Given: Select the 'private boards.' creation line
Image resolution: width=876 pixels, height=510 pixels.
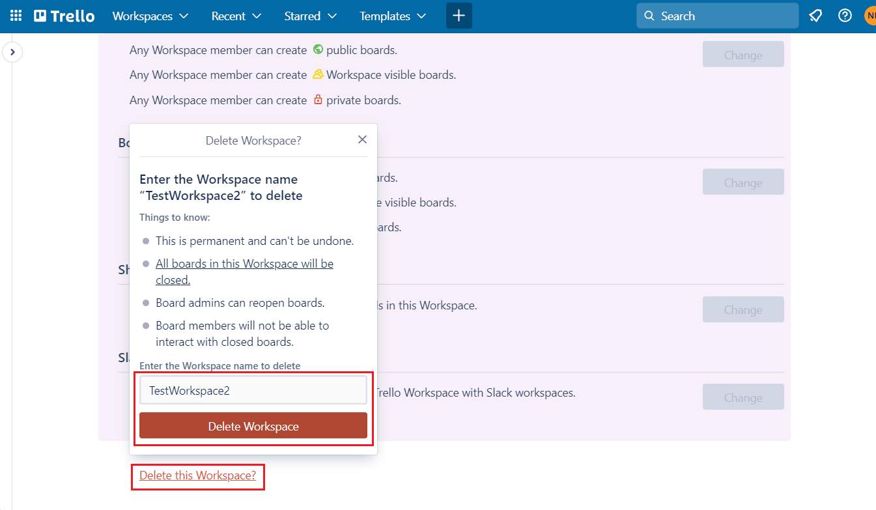Looking at the screenshot, I should coord(265,100).
